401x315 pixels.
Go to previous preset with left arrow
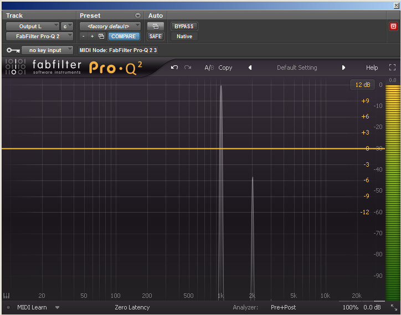tap(250, 68)
